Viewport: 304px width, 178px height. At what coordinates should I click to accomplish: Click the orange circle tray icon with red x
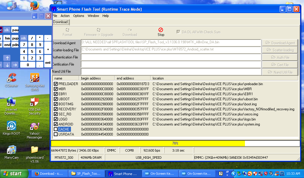click(250, 174)
